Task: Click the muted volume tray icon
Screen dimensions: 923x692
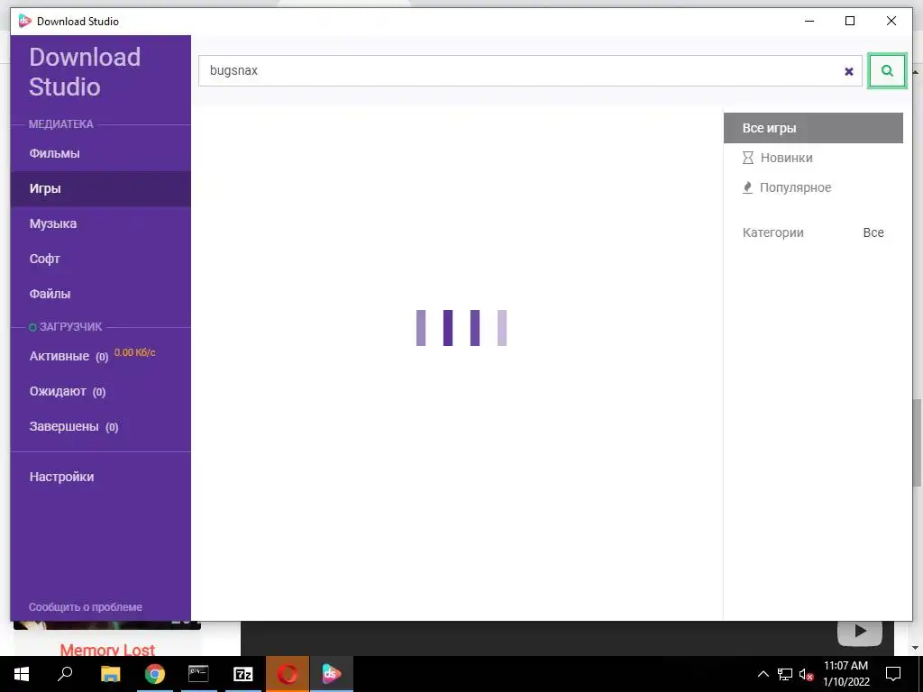Action: (807, 674)
